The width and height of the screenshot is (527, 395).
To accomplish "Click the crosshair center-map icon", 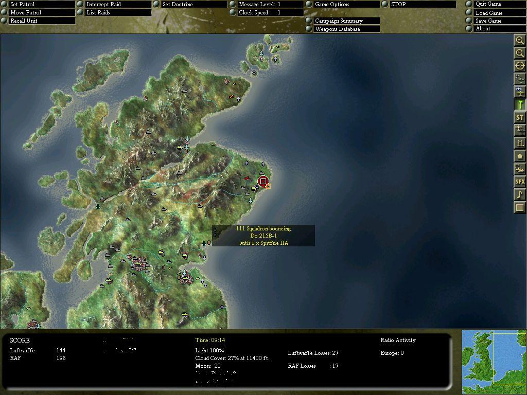I will pyautogui.click(x=520, y=66).
